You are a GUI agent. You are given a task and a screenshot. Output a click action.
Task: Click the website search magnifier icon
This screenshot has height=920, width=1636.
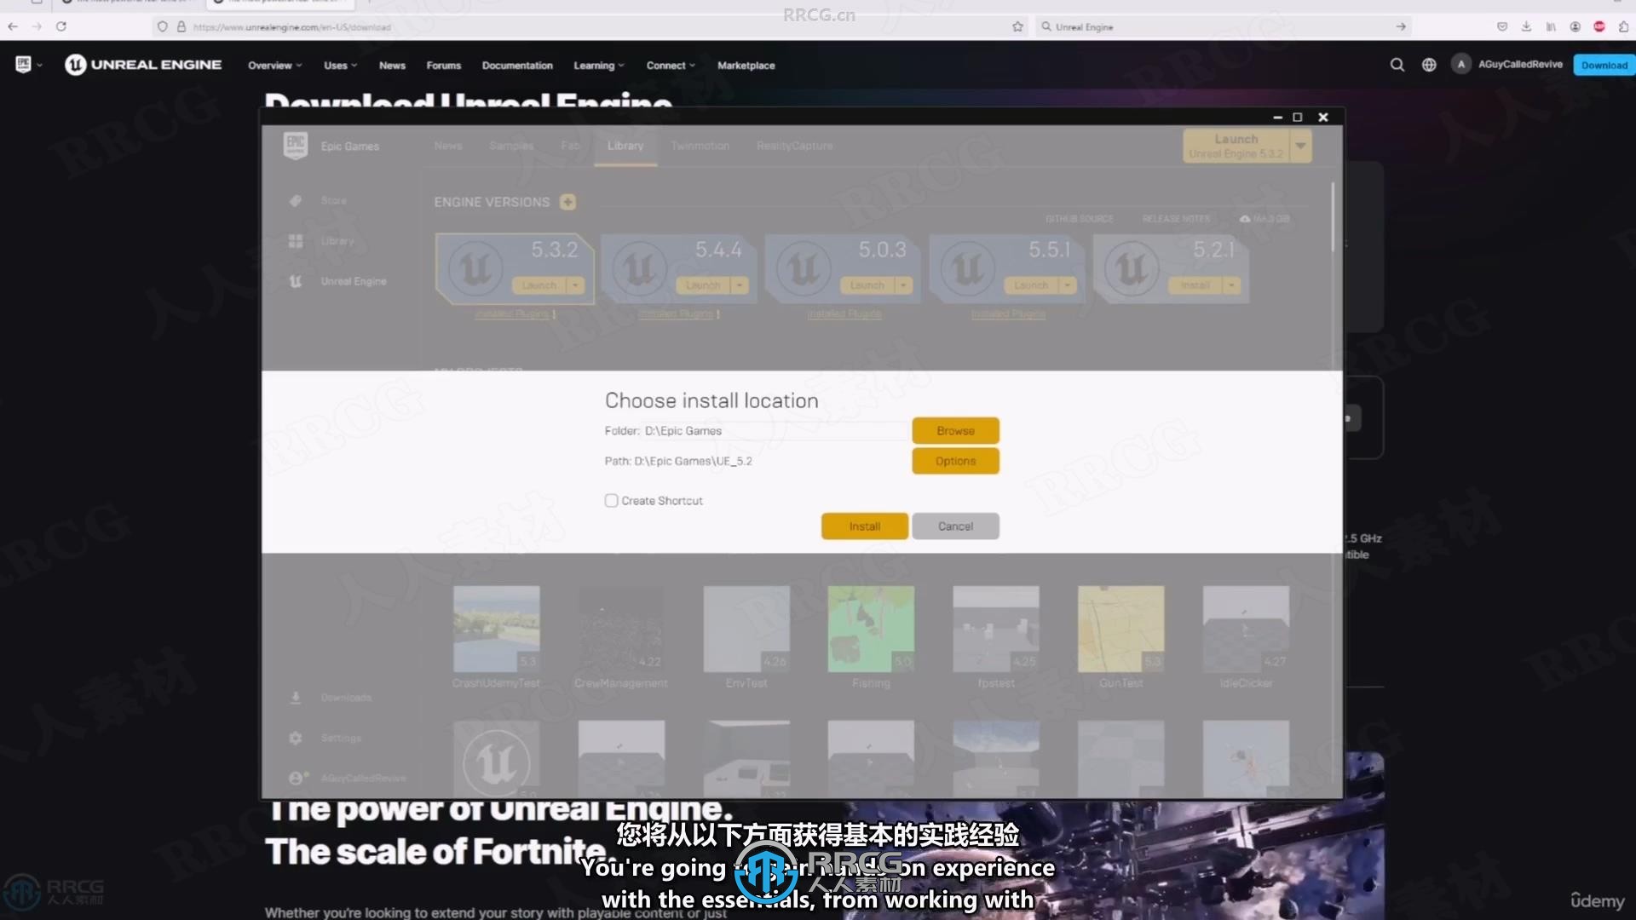[x=1397, y=65]
